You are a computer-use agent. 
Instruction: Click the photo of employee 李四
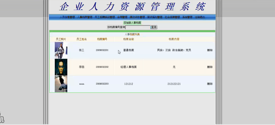pos(61,67)
